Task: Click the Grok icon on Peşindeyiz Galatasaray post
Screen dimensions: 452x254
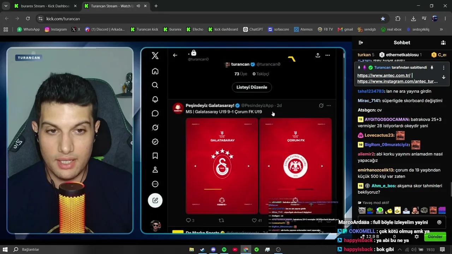Action: pyautogui.click(x=321, y=105)
